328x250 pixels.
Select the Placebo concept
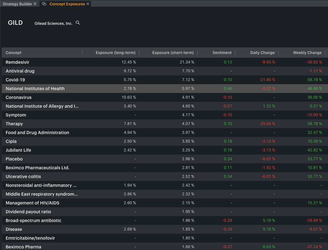14,159
